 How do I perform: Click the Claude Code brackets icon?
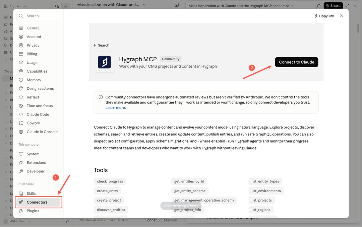tap(21, 115)
